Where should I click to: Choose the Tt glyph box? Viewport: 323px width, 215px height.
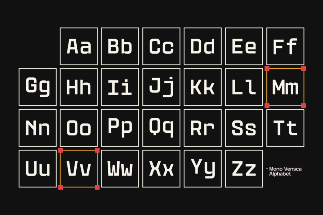coord(285,128)
